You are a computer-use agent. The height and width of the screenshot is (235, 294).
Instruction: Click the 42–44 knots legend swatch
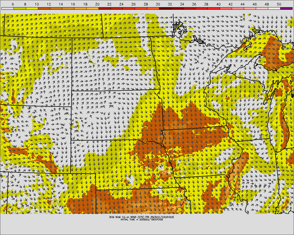tap(238, 8)
